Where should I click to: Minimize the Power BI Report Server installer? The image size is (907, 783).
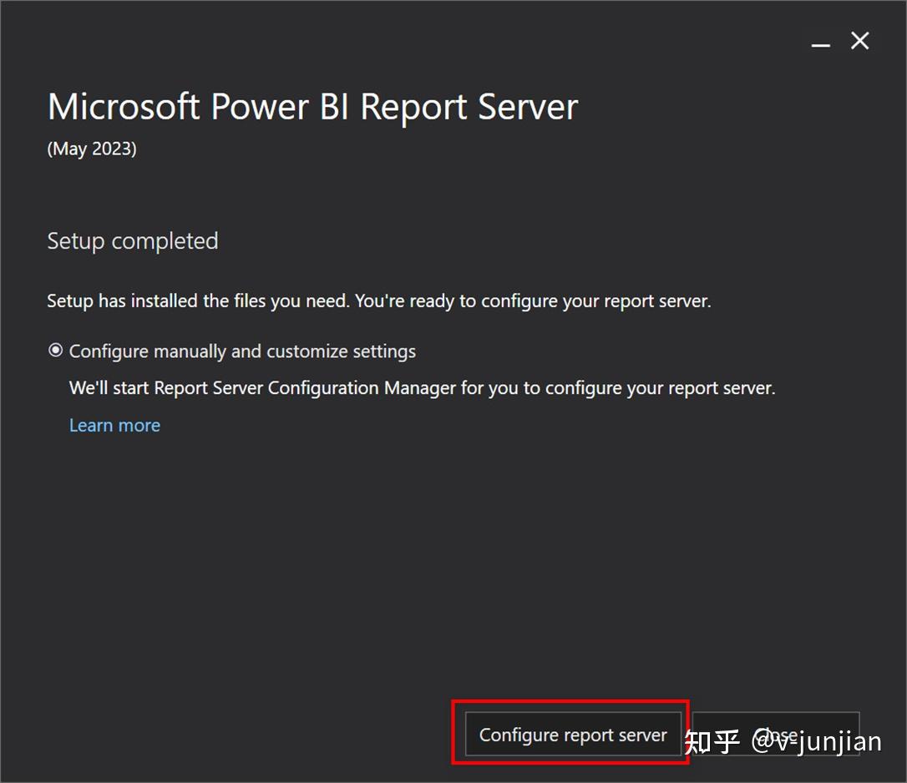pos(819,41)
